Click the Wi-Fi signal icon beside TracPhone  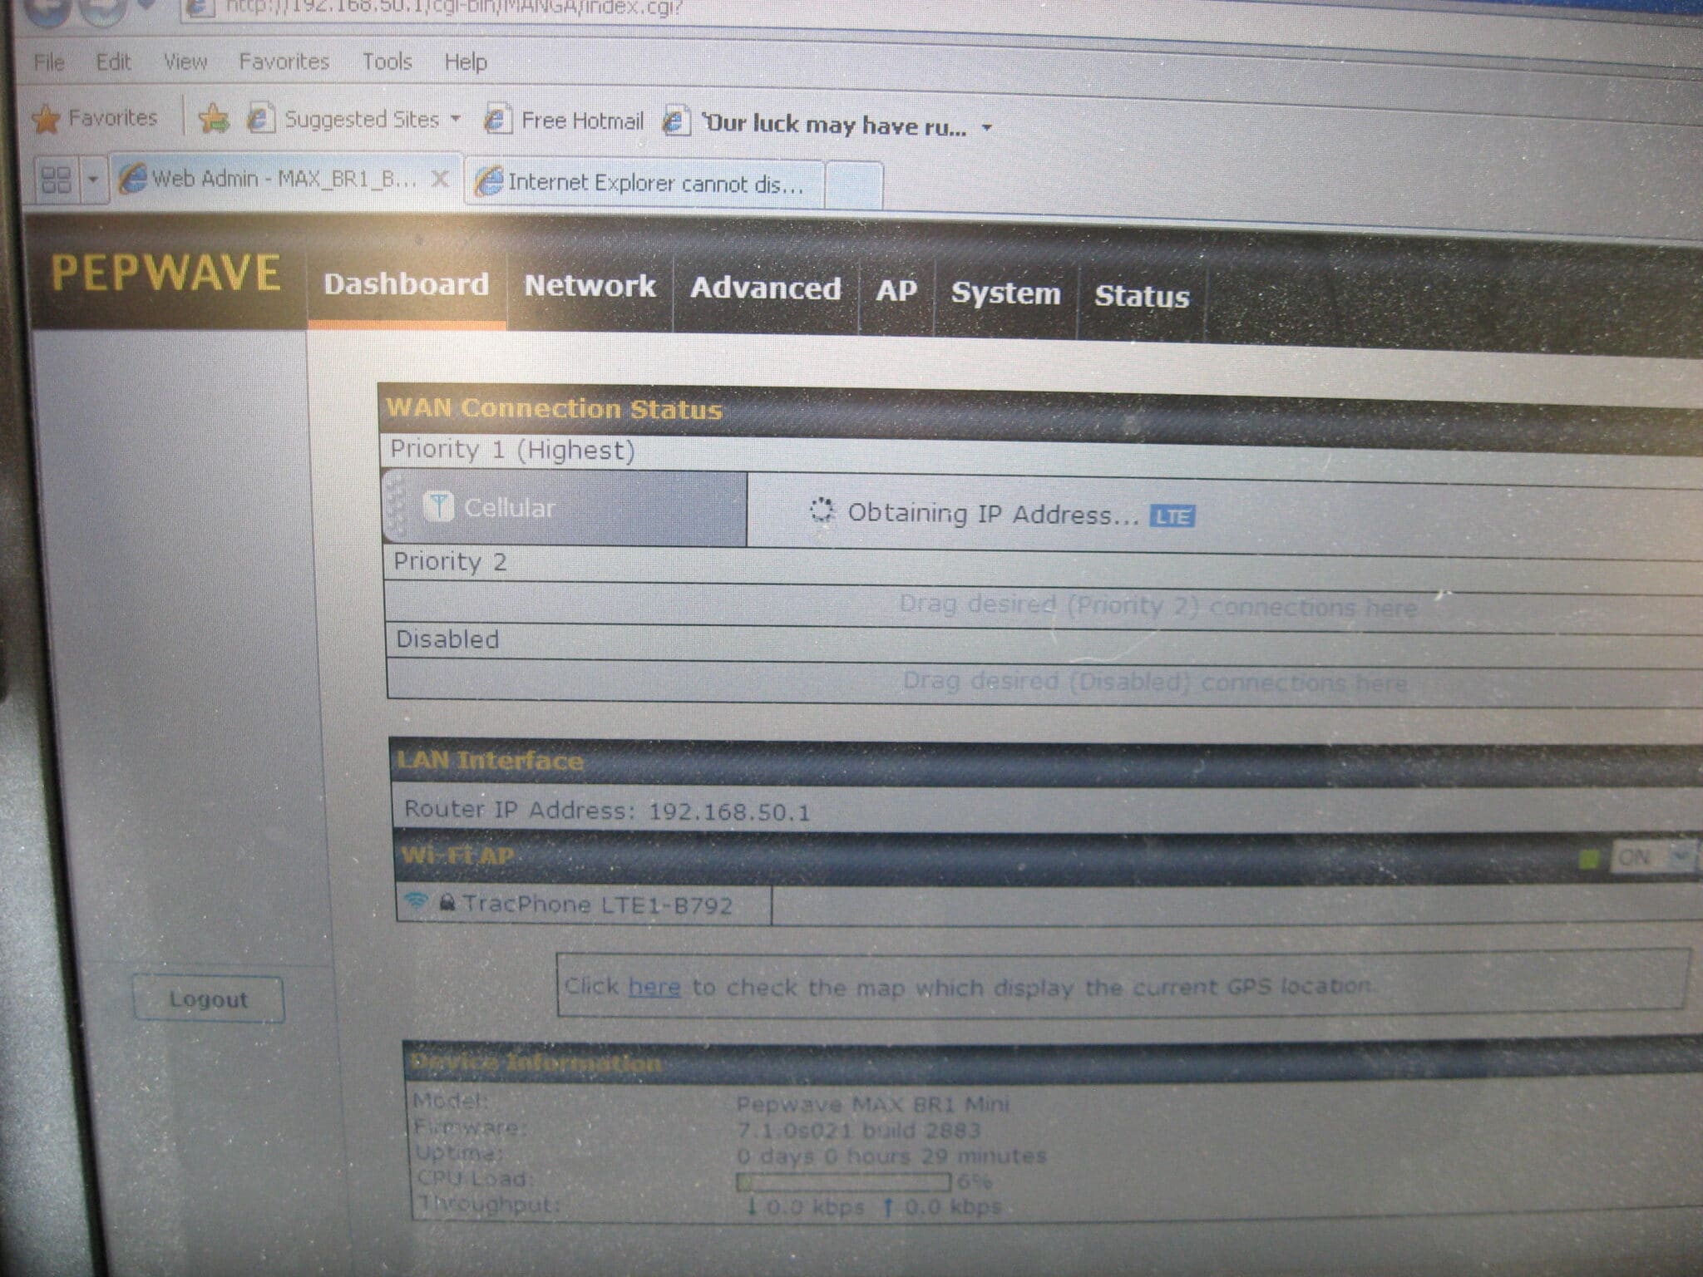pyautogui.click(x=416, y=901)
